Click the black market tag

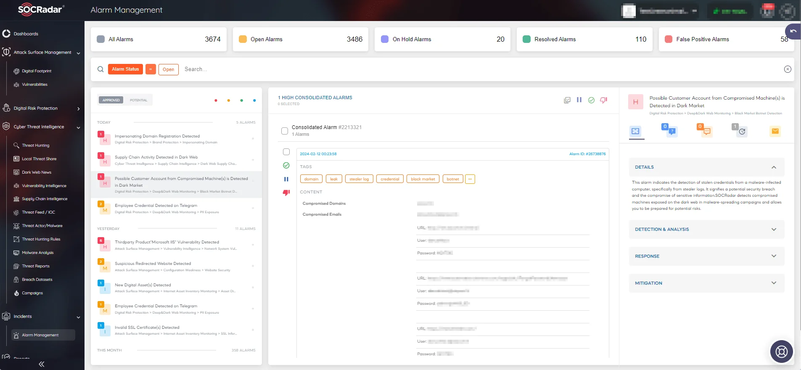click(423, 179)
